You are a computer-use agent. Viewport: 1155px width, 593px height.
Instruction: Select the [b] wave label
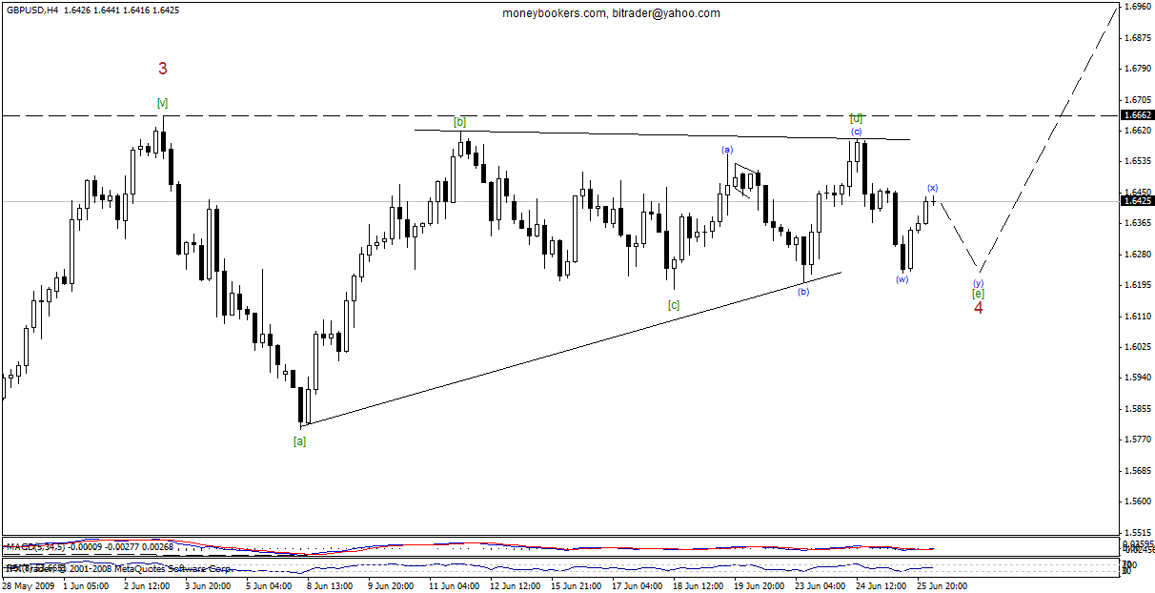click(x=459, y=122)
